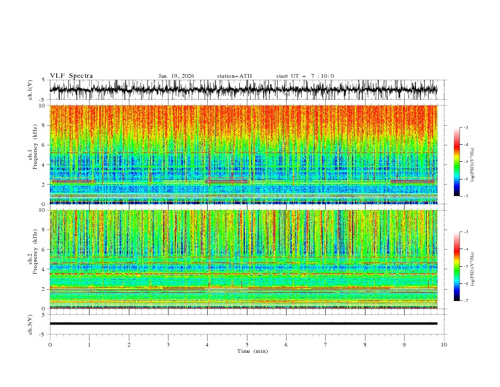Click time axis tick label "5"
The width and height of the screenshot is (500, 387).
[247, 345]
